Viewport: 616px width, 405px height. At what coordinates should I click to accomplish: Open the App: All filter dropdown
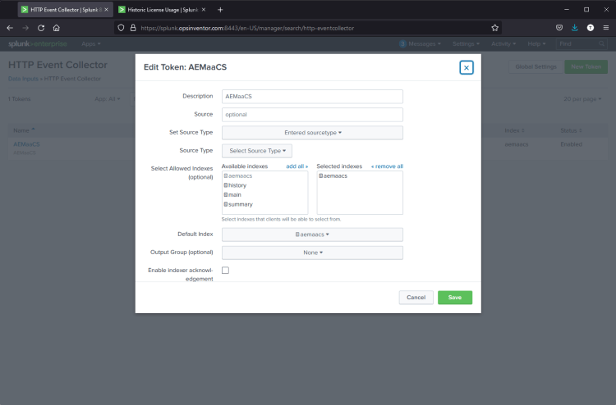click(108, 99)
